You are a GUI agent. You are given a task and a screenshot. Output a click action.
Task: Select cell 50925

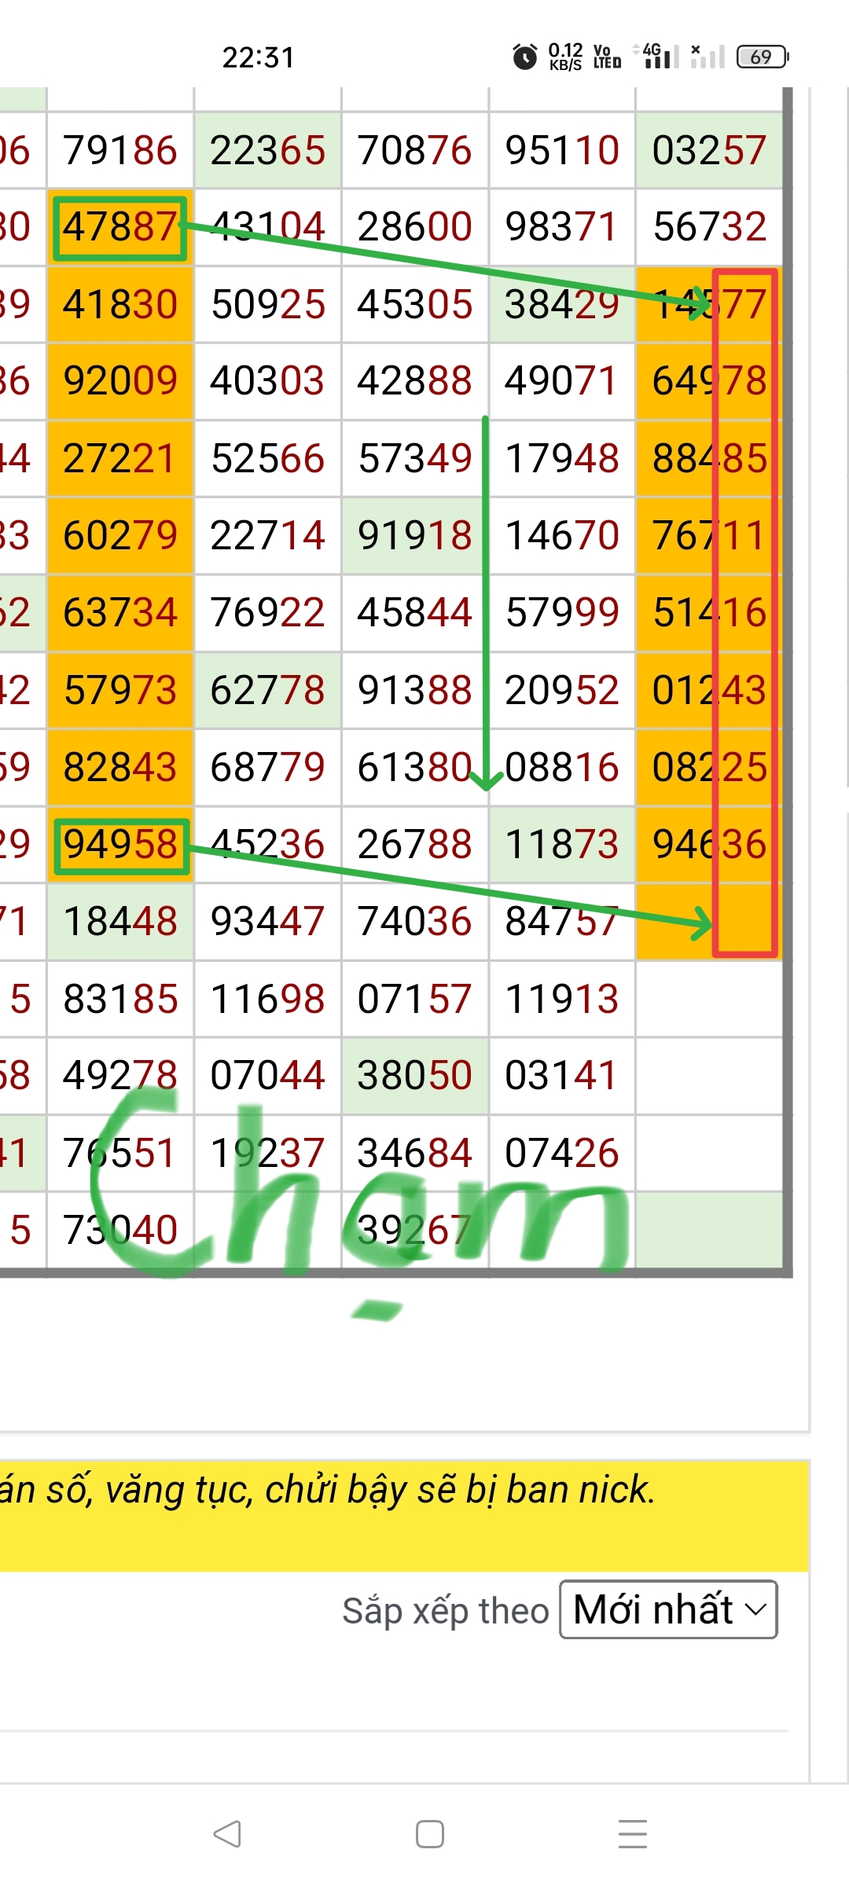[x=268, y=304]
